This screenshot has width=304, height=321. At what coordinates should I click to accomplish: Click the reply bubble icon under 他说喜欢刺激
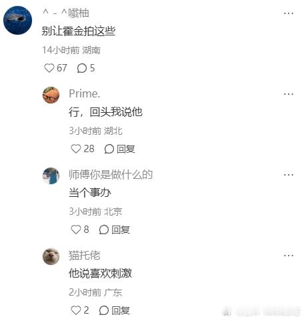[x=104, y=310]
